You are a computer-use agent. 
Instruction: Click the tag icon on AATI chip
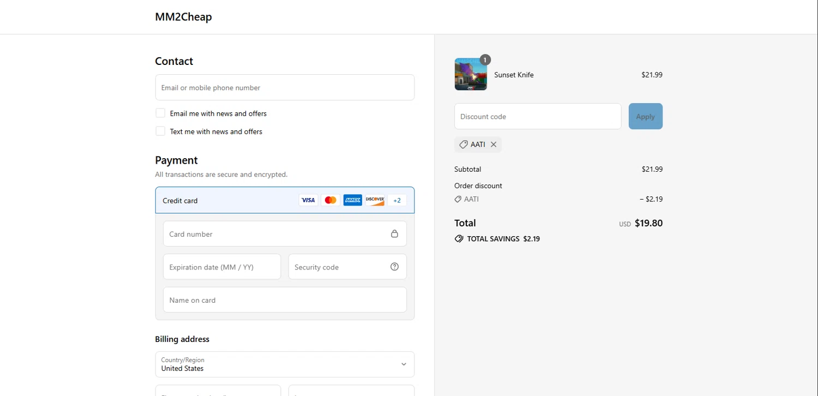click(x=463, y=145)
